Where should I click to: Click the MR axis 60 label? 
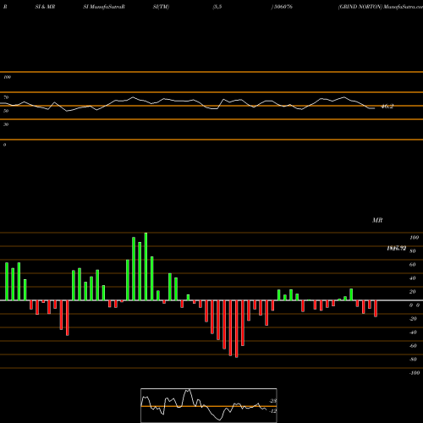(x=413, y=265)
